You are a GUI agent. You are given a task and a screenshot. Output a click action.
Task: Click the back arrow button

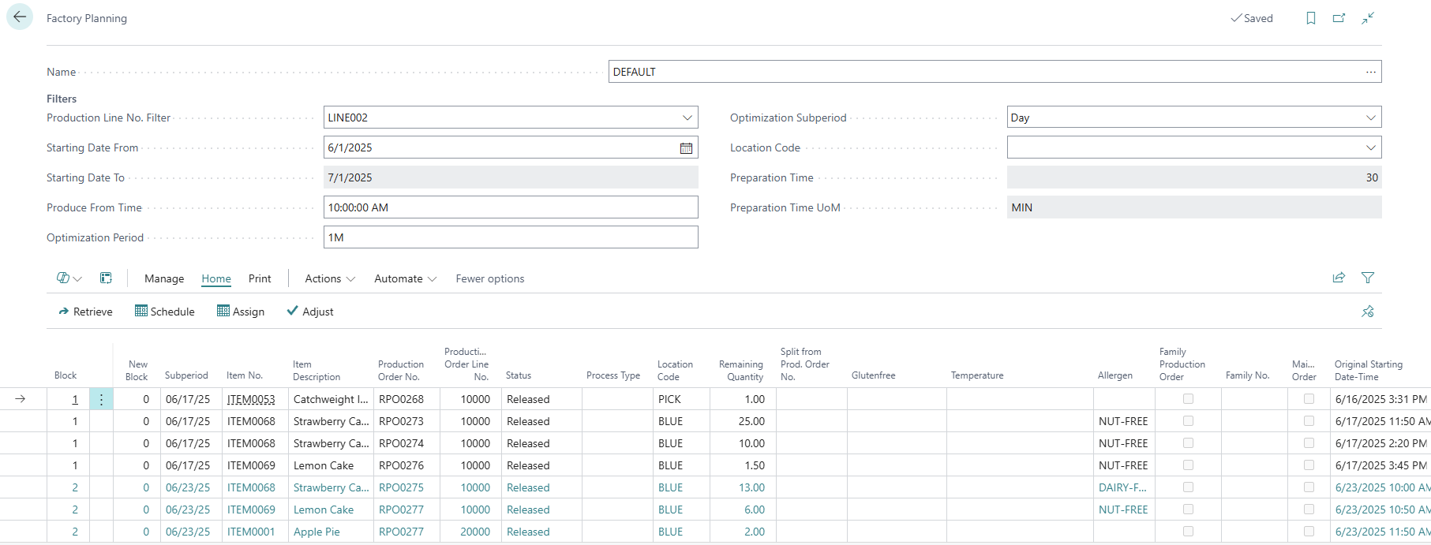tap(20, 17)
